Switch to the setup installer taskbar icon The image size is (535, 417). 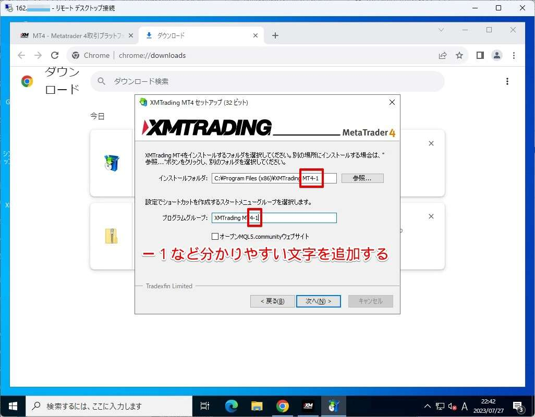click(x=333, y=406)
